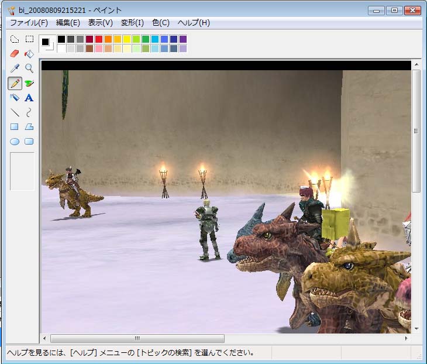Pick the green color swatch
The image size is (427, 364).
146,39
